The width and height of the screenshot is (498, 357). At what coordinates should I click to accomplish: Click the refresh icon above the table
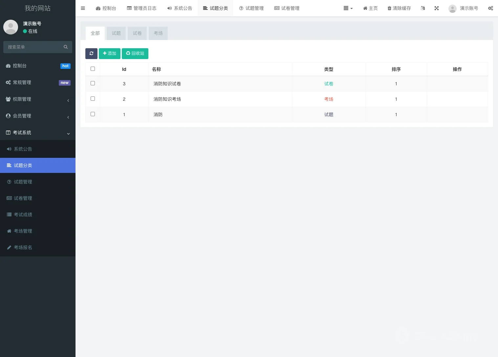click(x=91, y=53)
